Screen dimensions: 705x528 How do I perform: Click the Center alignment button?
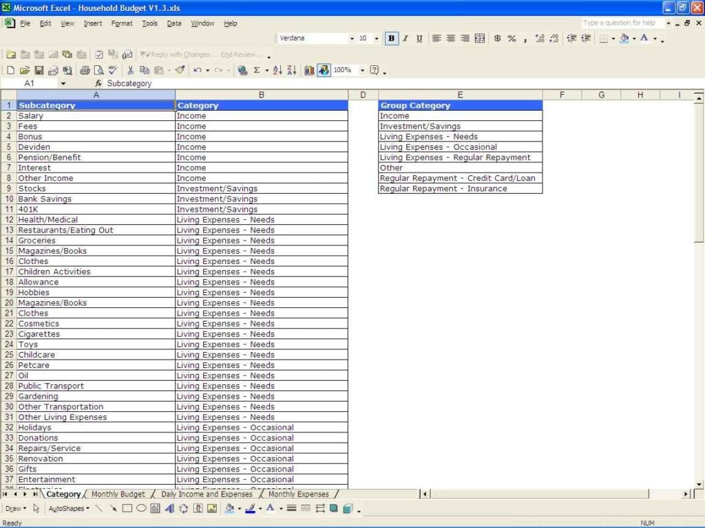450,38
